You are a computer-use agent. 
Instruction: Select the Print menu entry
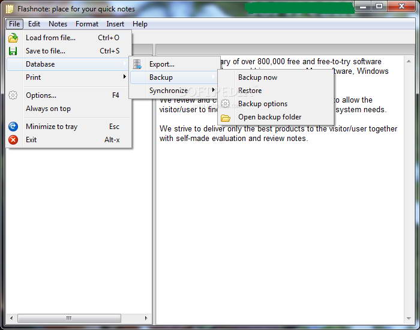(68, 77)
